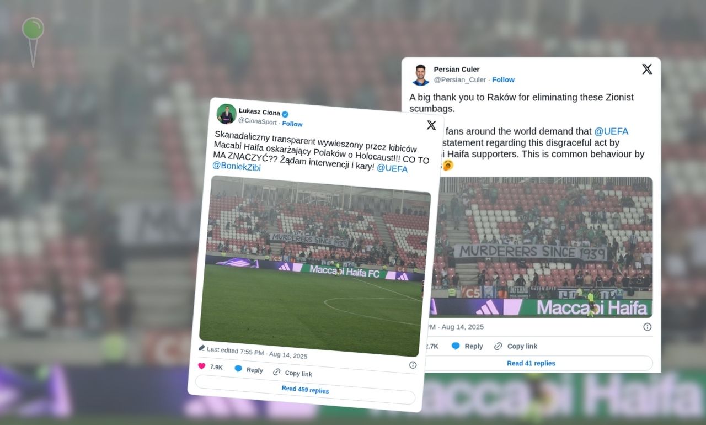Click Persian Culer profile avatar
The image size is (706, 425).
click(x=420, y=75)
